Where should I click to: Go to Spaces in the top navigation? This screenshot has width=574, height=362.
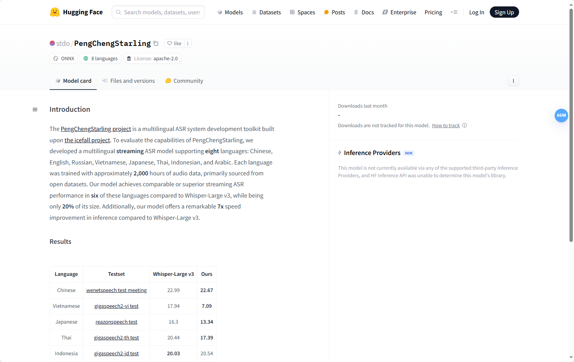(x=302, y=12)
